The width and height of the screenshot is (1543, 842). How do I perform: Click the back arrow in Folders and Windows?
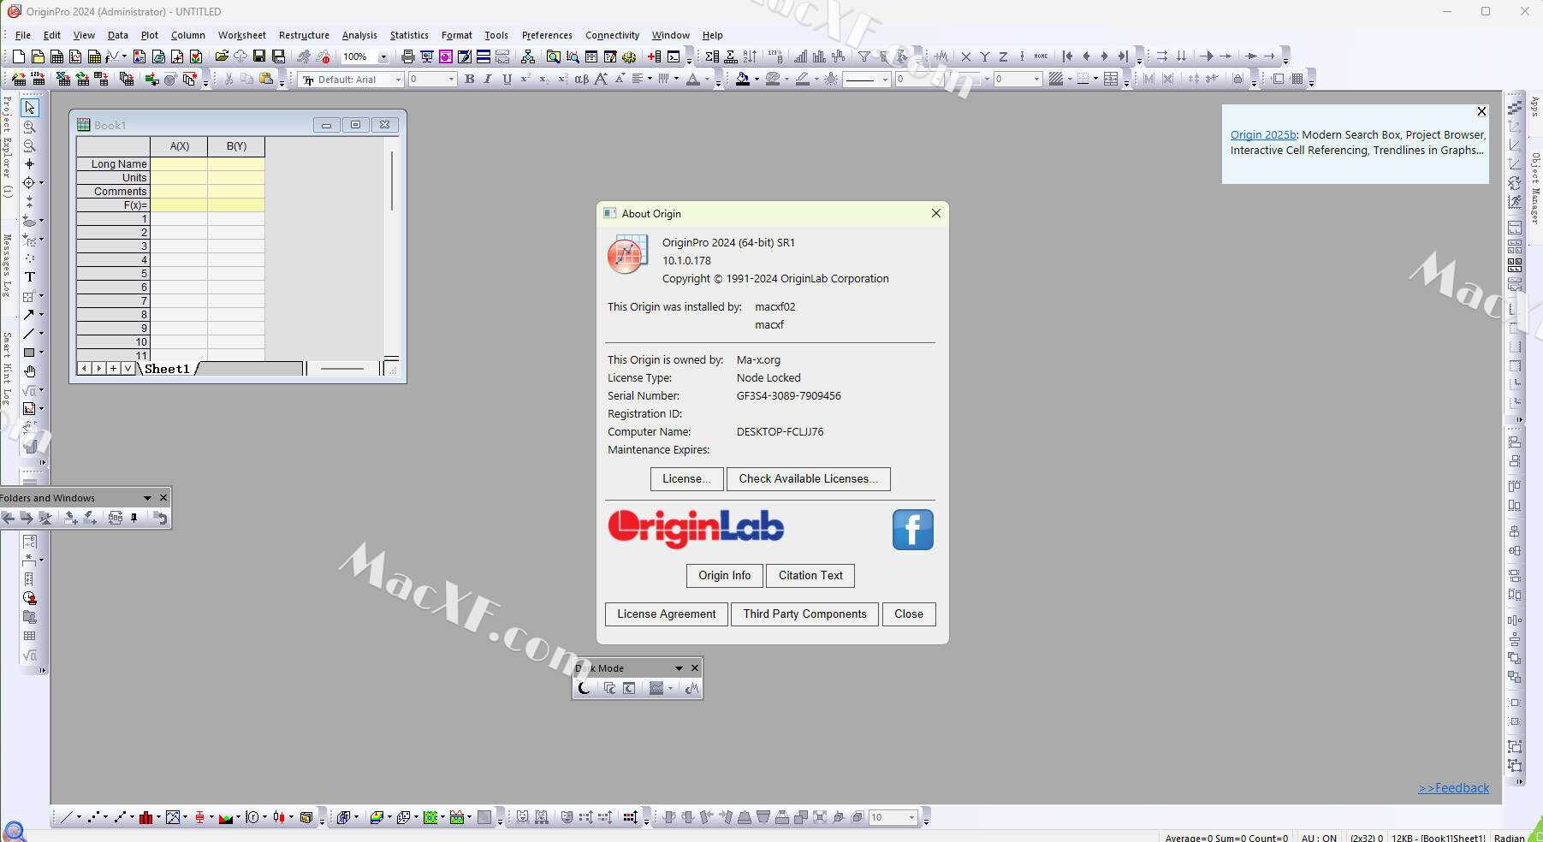(9, 518)
